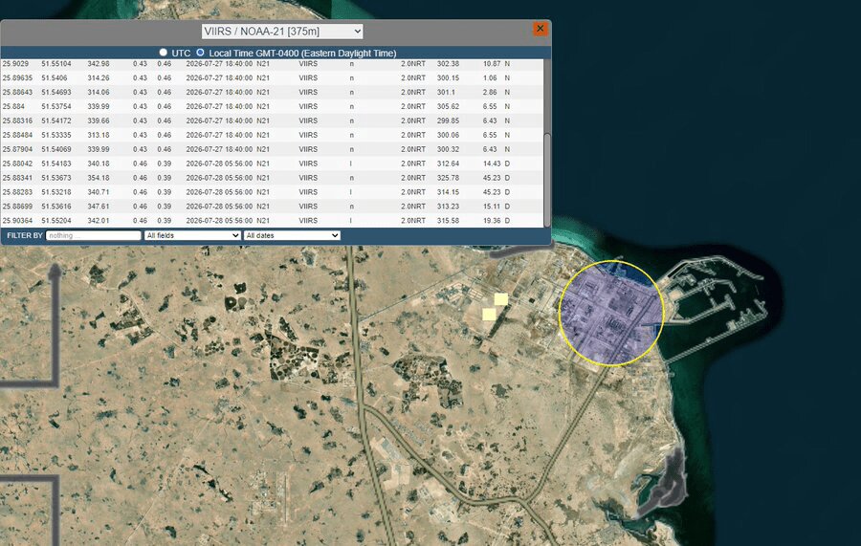Image resolution: width=861 pixels, height=546 pixels.
Task: Click the gray upward arrow on the map
Action: coord(55,273)
